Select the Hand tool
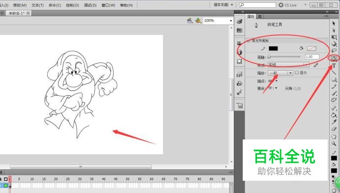Viewport: 340px width, 193px height. (x=334, y=137)
